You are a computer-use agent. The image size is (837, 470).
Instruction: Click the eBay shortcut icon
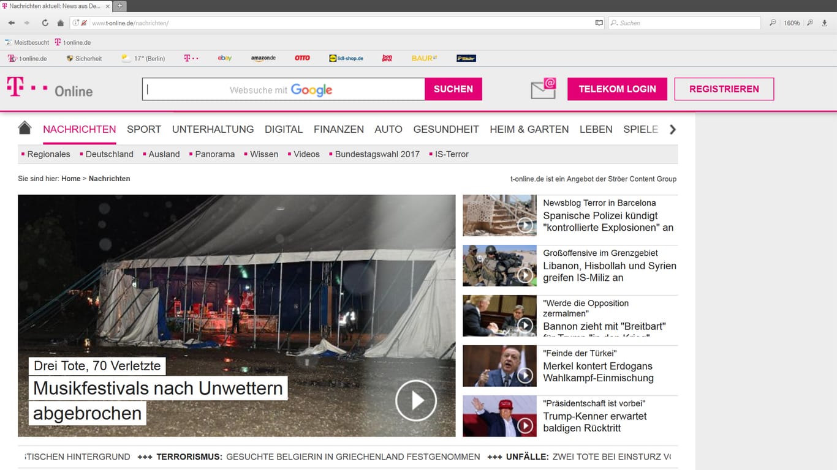coord(224,58)
